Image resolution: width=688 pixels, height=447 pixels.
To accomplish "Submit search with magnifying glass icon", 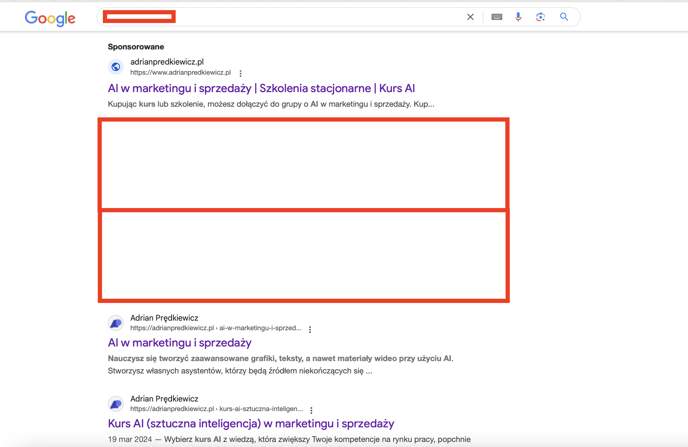I will coord(564,17).
